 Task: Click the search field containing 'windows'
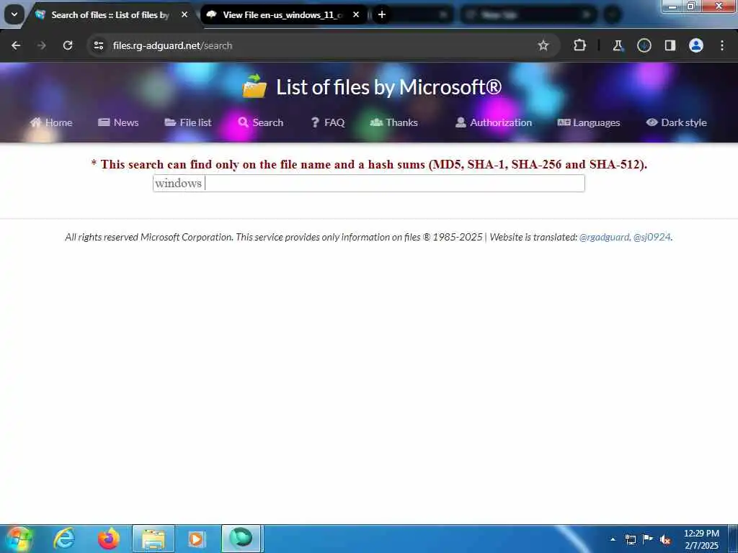pos(368,183)
